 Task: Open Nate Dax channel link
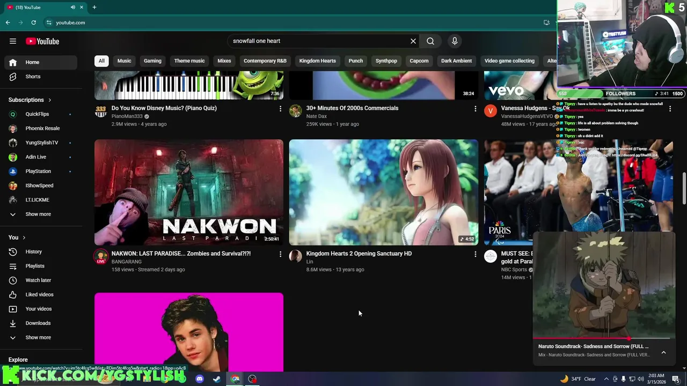coord(316,116)
